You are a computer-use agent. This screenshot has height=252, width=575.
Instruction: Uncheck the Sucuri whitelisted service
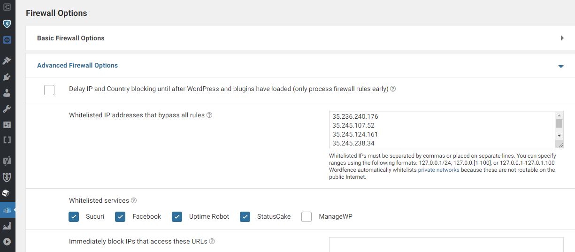tap(74, 216)
